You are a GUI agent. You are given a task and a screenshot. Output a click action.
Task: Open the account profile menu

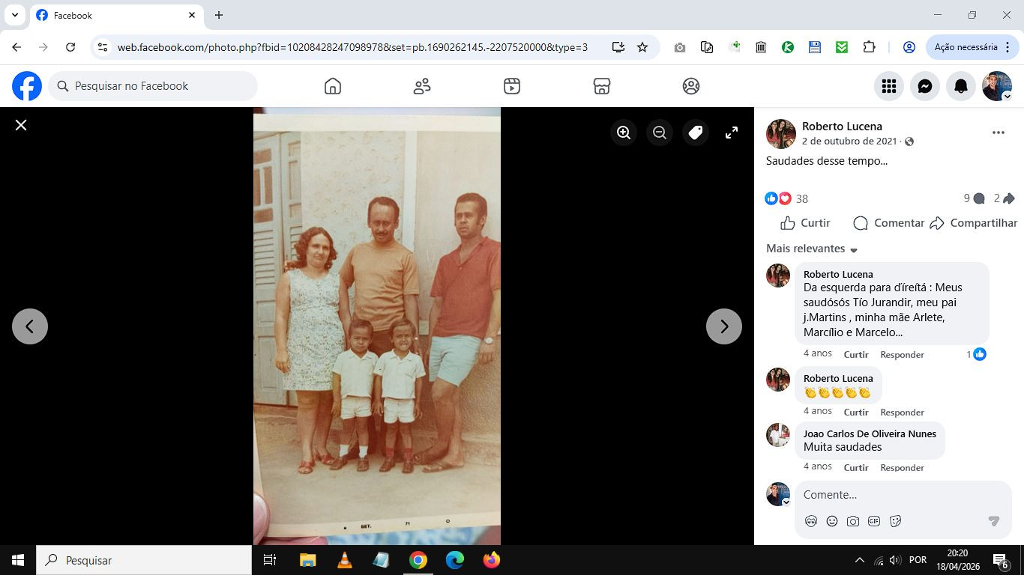click(x=997, y=86)
